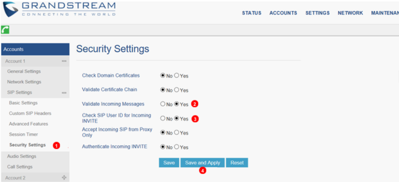The width and height of the screenshot is (399, 182).
Task: Click the Save button
Action: pos(169,163)
